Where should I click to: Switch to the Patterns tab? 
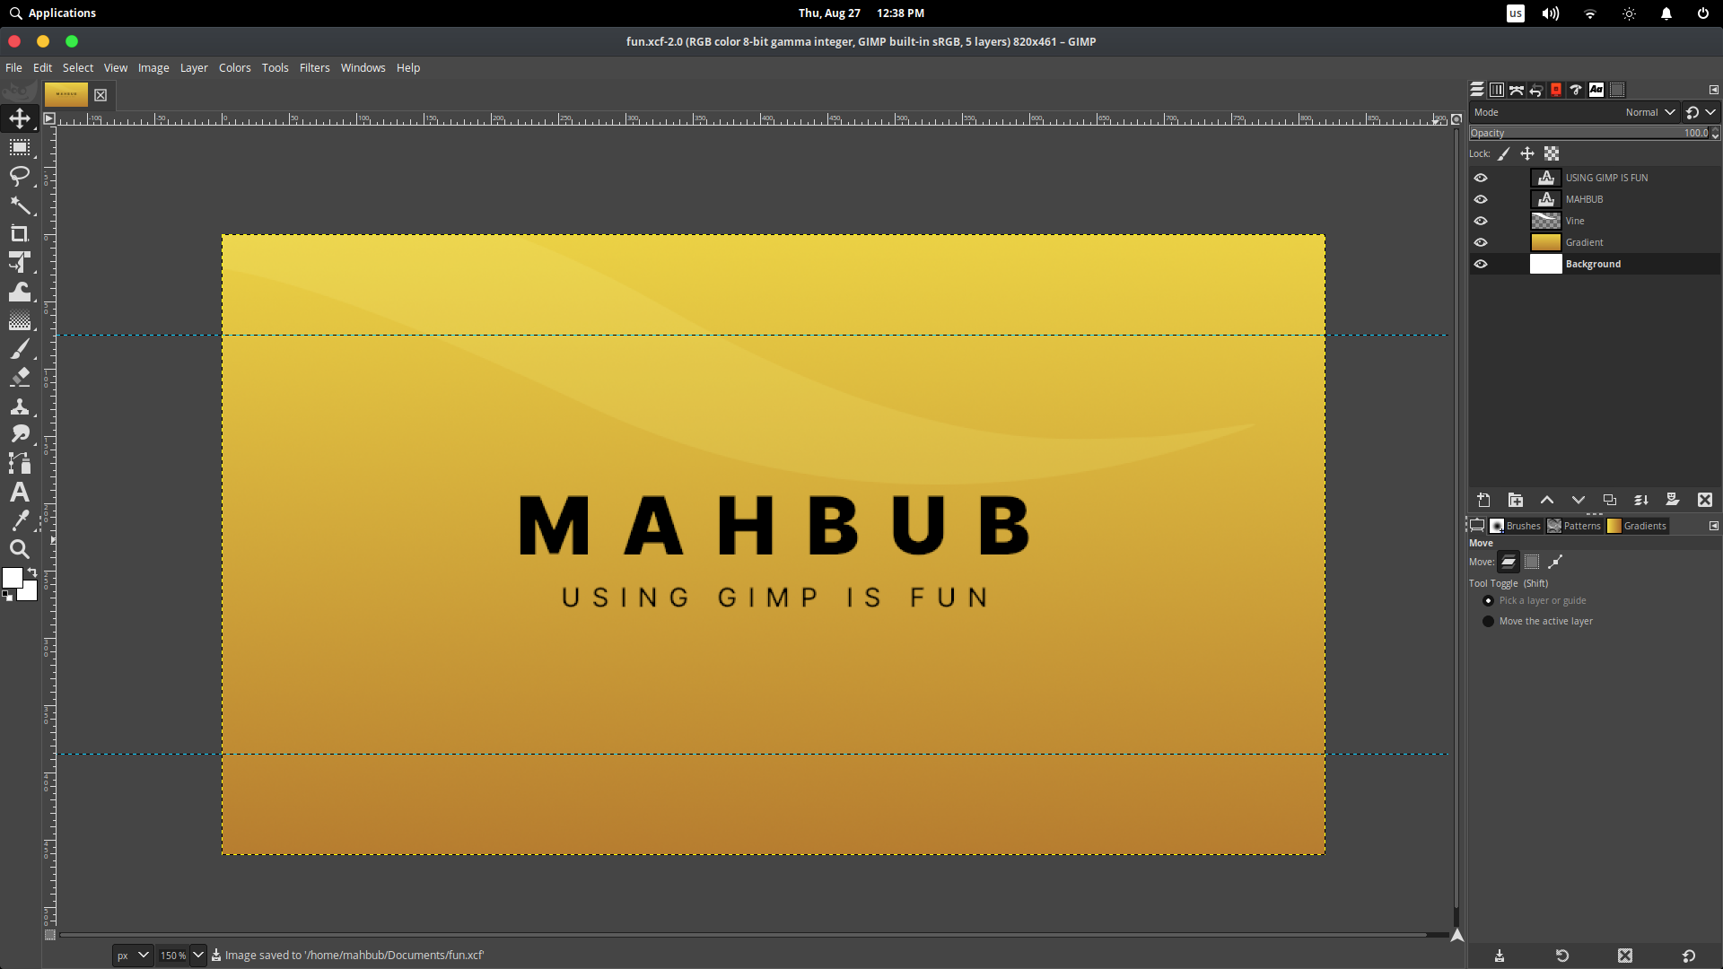[1574, 526]
